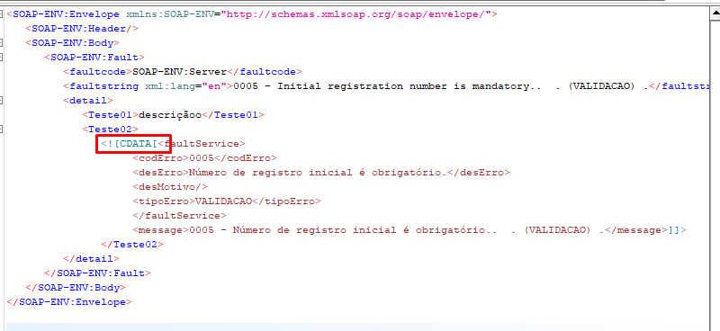The height and width of the screenshot is (331, 720).
Task: Click the opening SOAP-ENV:Body tag
Action: tap(73, 42)
